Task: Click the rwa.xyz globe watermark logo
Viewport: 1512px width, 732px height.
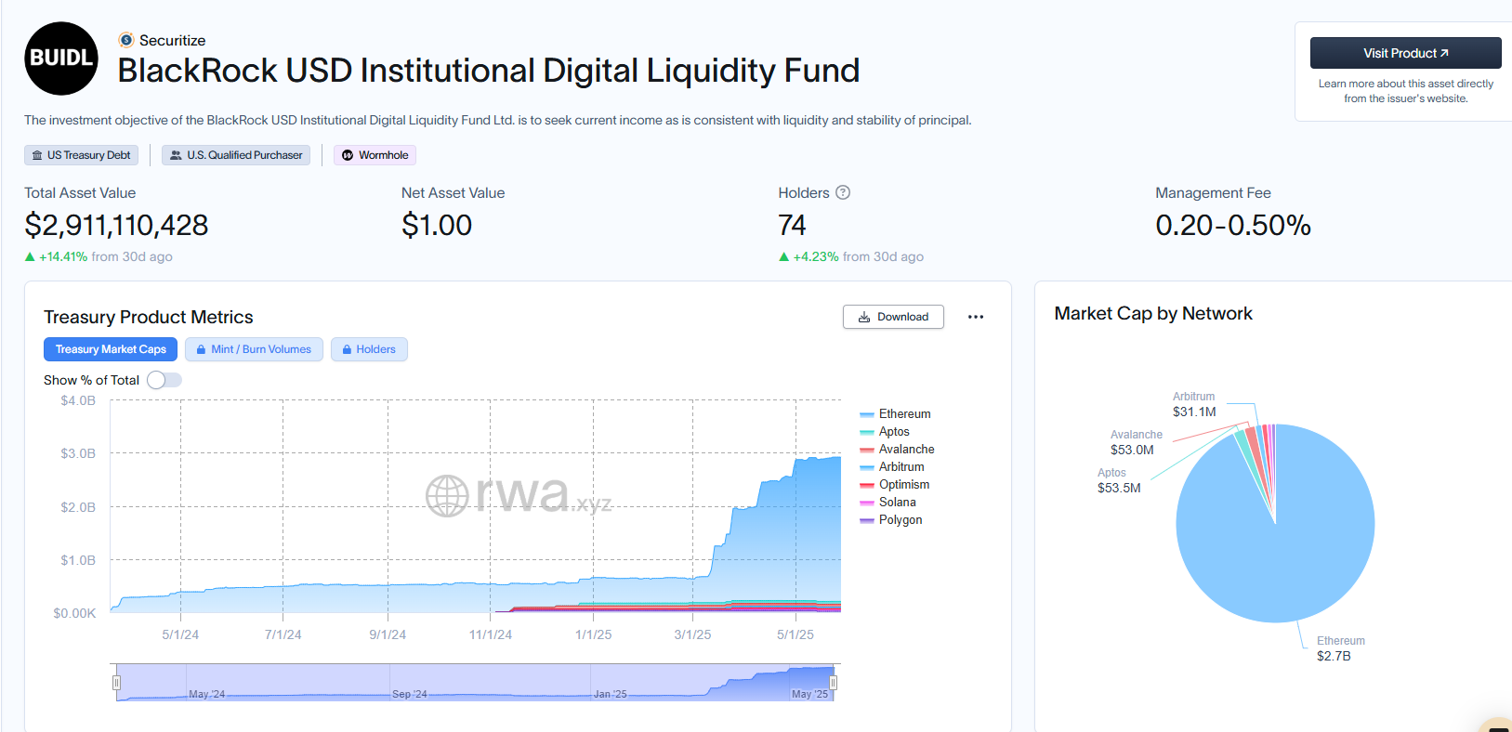Action: [447, 496]
